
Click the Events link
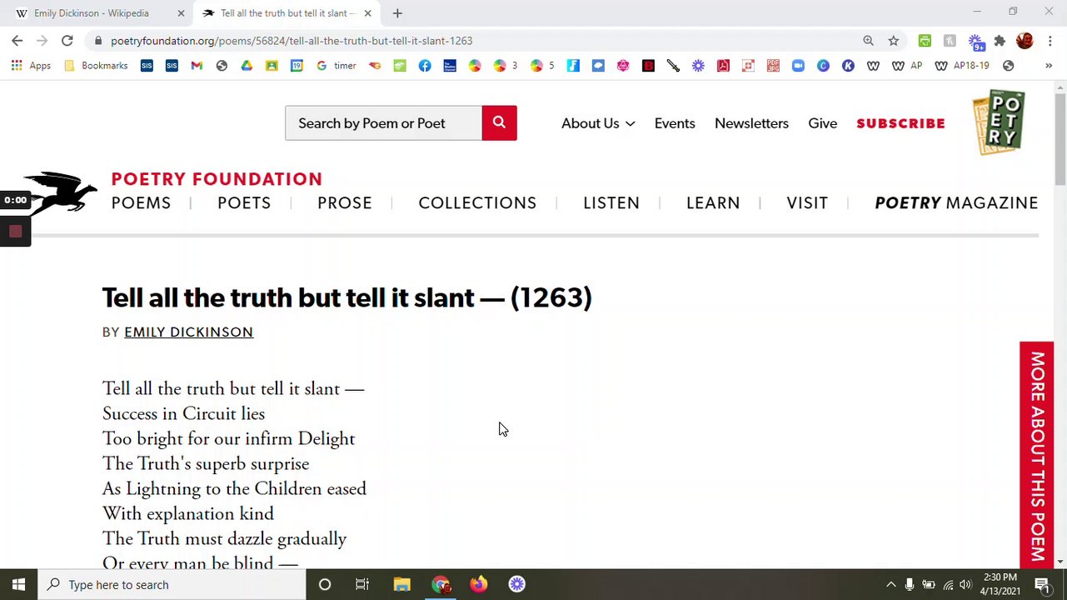pyautogui.click(x=675, y=123)
